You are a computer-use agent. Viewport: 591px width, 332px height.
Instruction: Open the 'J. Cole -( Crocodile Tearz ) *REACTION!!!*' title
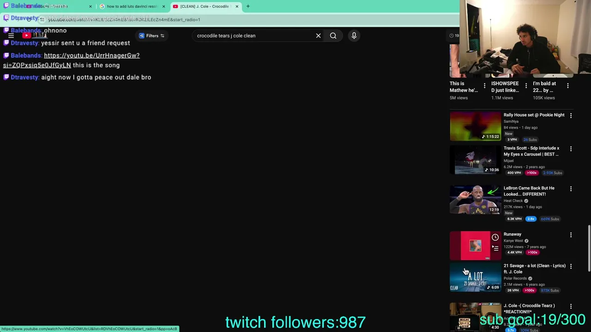tap(529, 308)
